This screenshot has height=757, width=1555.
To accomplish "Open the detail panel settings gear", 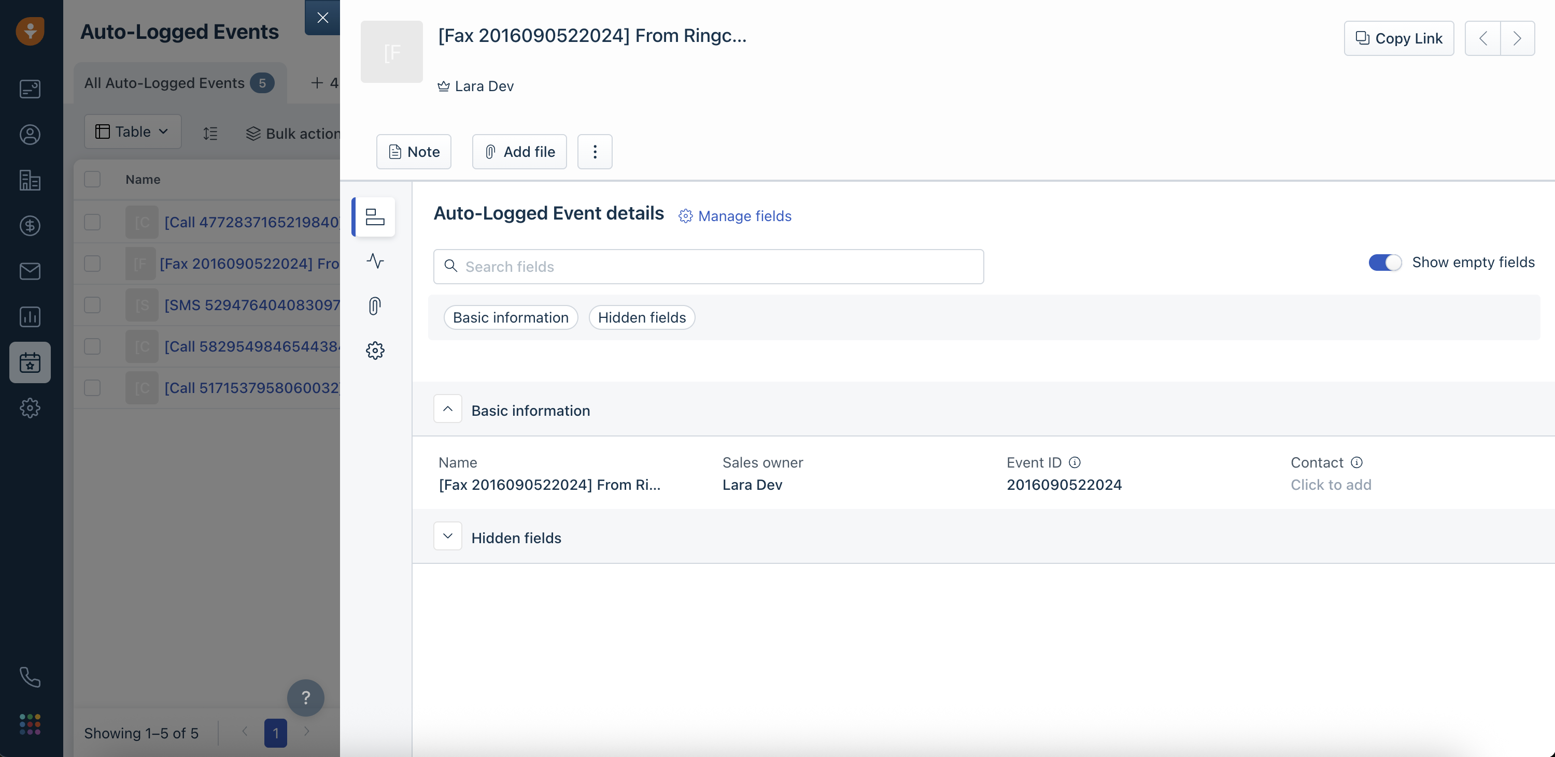I will click(x=375, y=351).
